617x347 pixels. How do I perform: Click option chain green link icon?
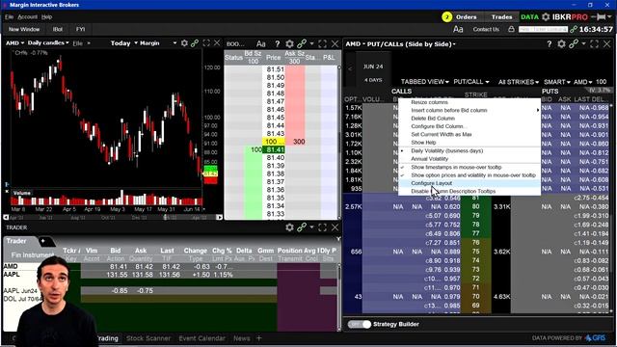pyautogui.click(x=574, y=44)
